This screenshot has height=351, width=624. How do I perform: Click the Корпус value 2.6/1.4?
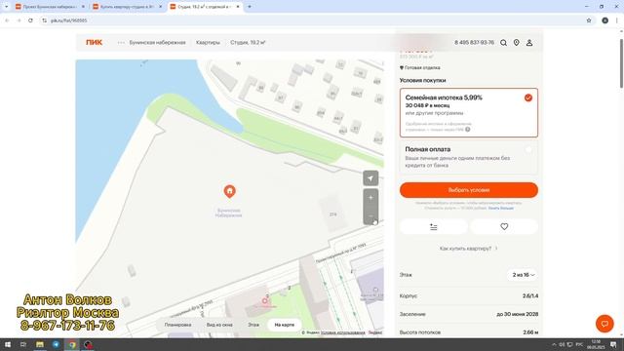point(530,296)
